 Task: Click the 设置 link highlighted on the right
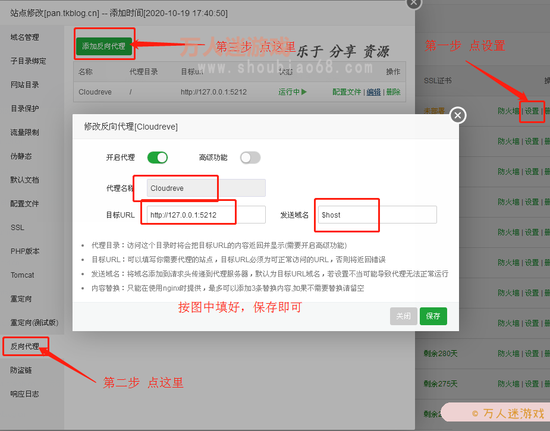(x=532, y=112)
